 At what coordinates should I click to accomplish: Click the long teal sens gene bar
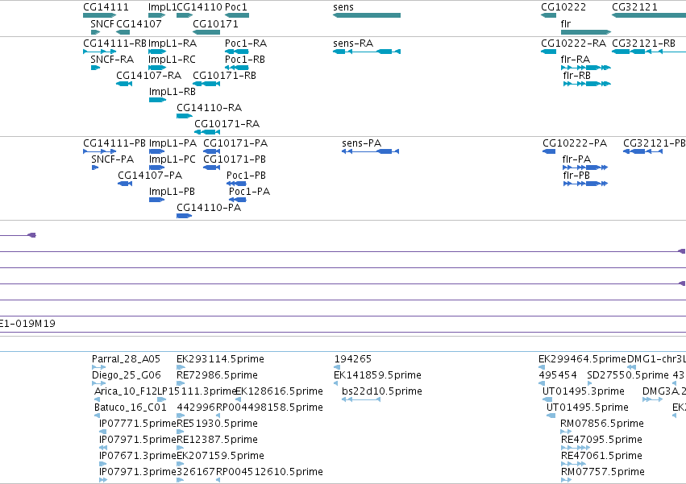click(367, 15)
